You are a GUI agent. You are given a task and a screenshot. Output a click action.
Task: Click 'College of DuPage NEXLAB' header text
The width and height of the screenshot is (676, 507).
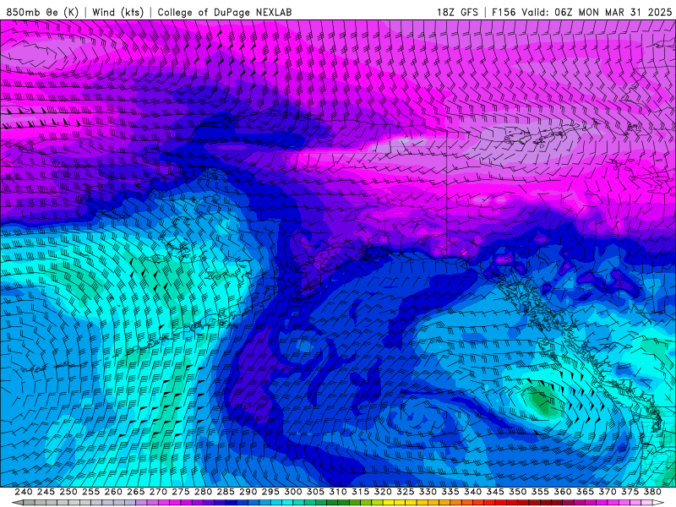coord(225,12)
